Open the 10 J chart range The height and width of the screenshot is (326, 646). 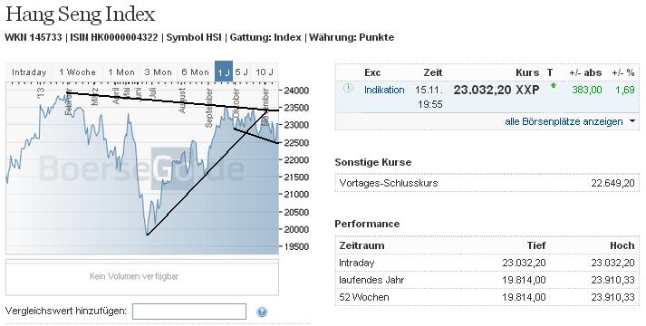tap(265, 72)
